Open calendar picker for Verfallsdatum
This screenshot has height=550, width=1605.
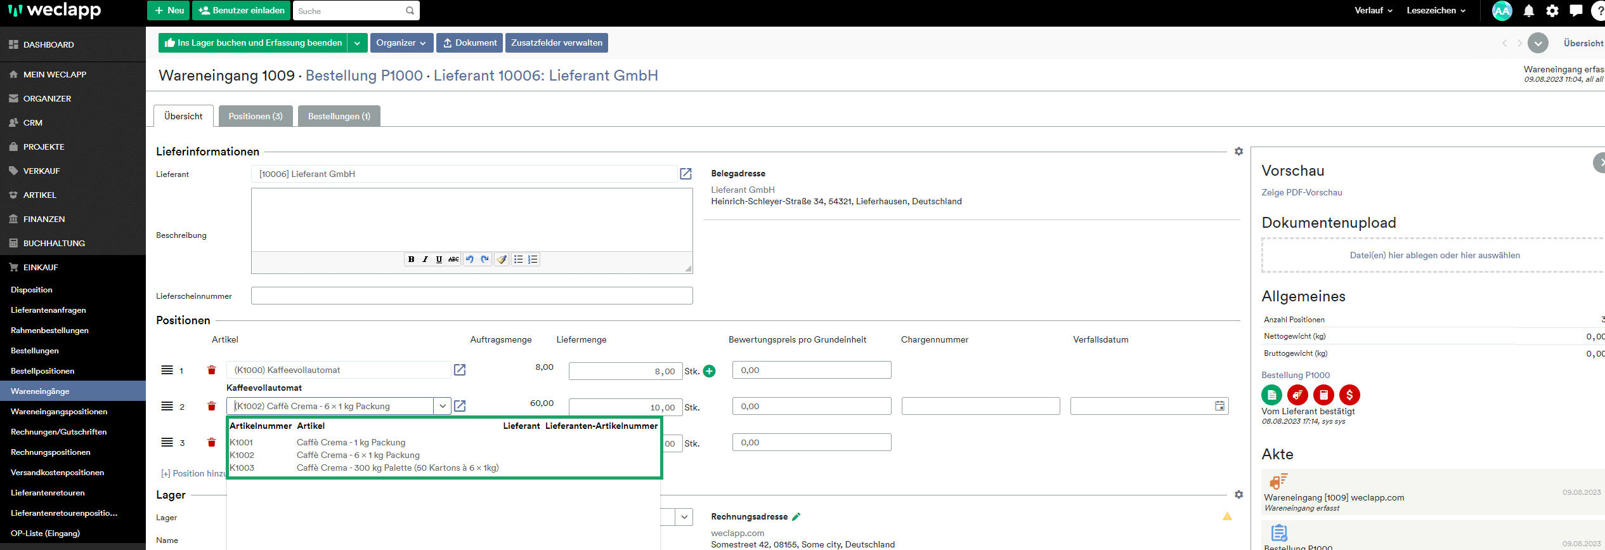[1219, 406]
